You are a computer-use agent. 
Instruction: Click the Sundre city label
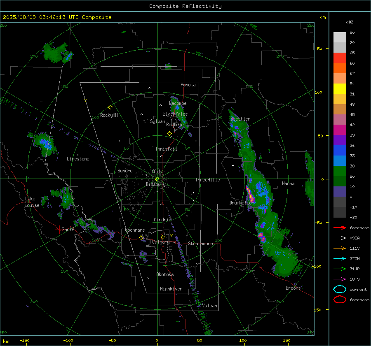125,170
